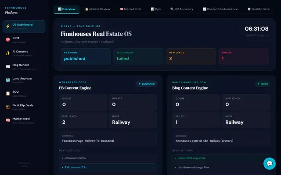Open the Errors card showing 1
Image resolution: width=281 pixels, height=175 pixels.
pos(244,56)
